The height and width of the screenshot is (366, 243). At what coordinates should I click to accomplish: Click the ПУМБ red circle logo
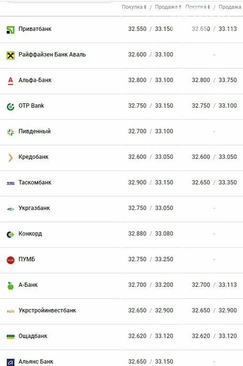[x=11, y=260]
